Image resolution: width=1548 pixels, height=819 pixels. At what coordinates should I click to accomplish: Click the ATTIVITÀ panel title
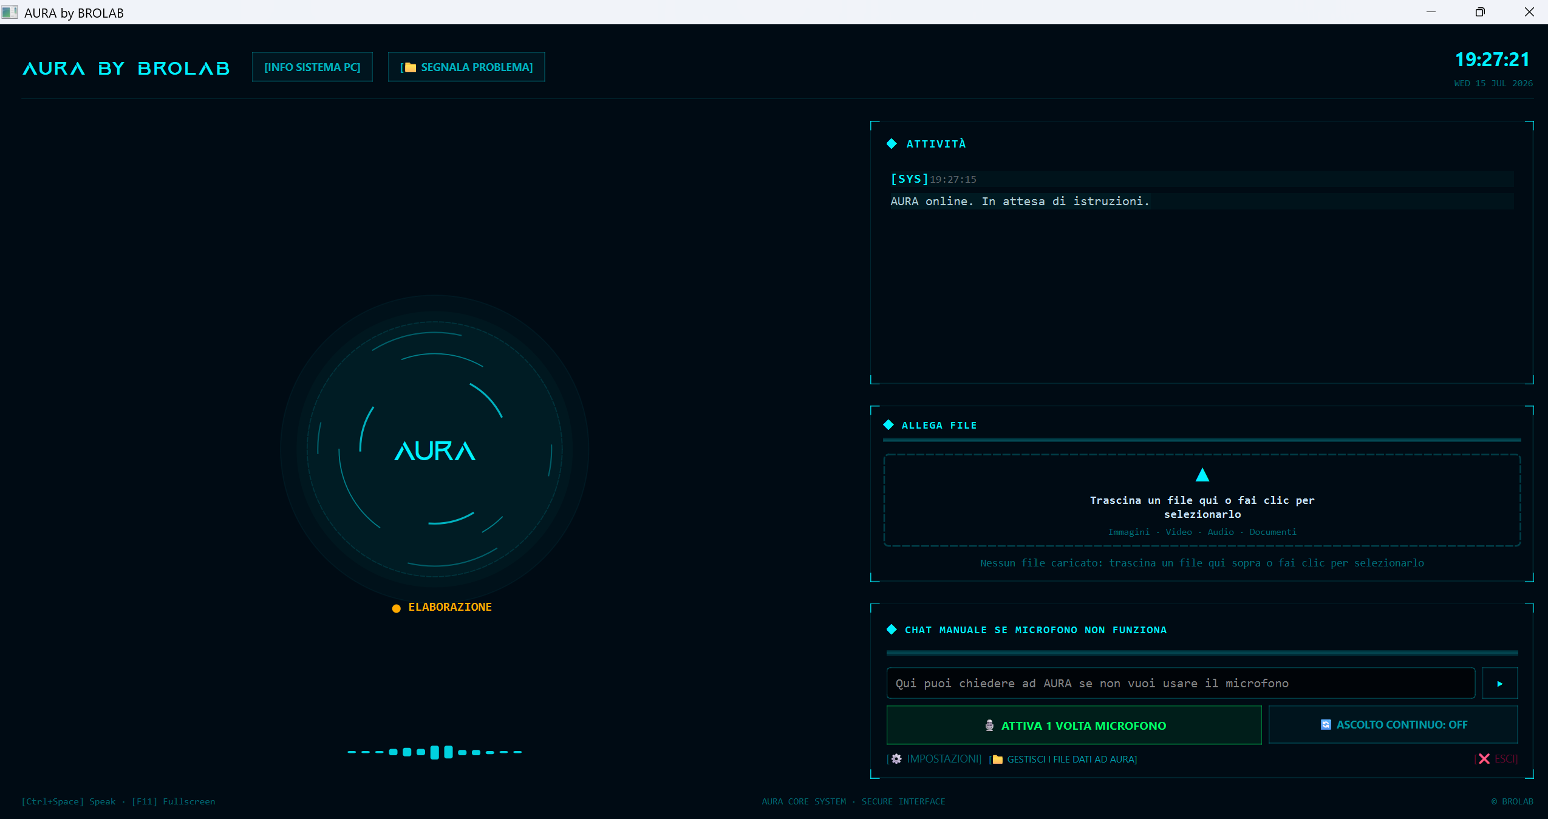tap(936, 144)
